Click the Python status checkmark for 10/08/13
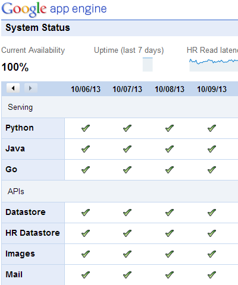The width and height of the screenshot is (238, 285). click(170, 128)
